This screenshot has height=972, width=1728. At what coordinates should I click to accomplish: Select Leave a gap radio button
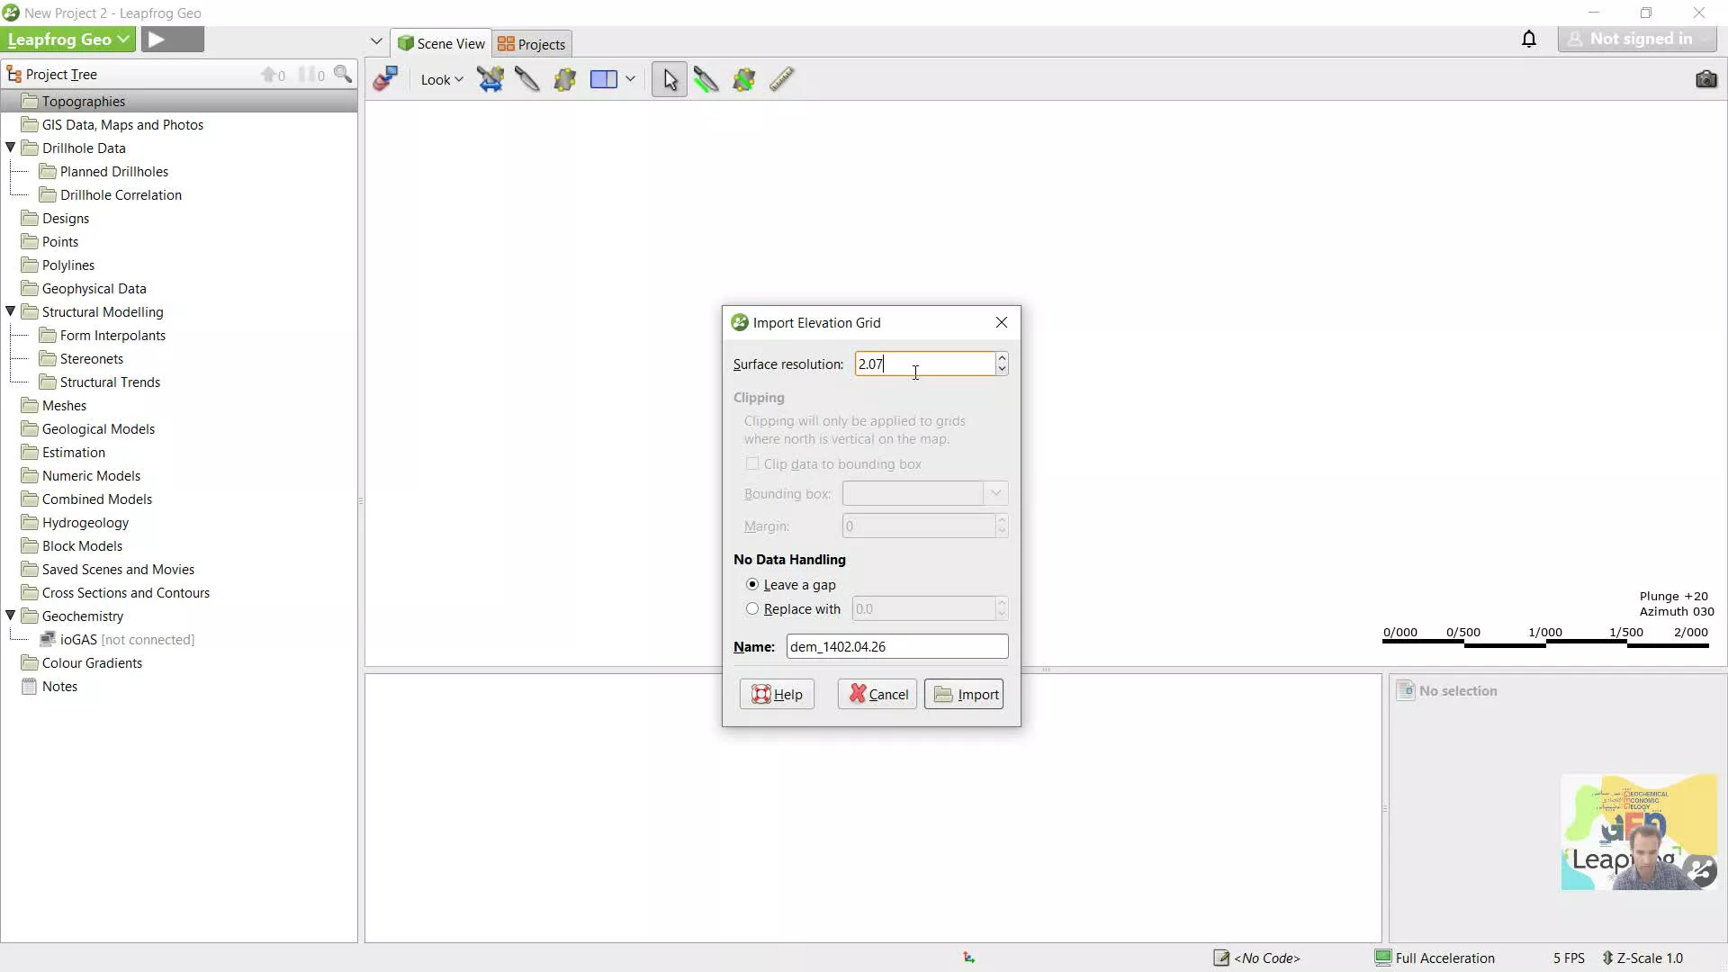[752, 582]
